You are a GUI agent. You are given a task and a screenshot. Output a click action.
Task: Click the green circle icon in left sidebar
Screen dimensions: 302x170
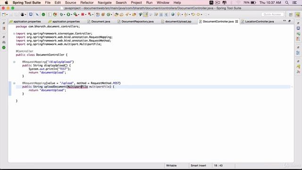click(4, 47)
